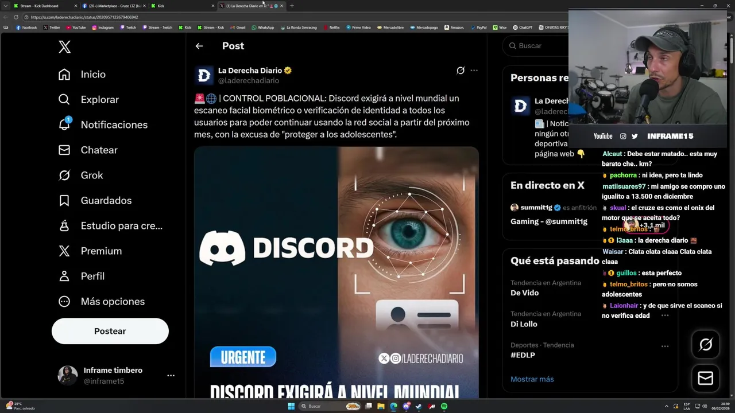Click the browser address bar URL
The width and height of the screenshot is (735, 413).
click(x=84, y=17)
